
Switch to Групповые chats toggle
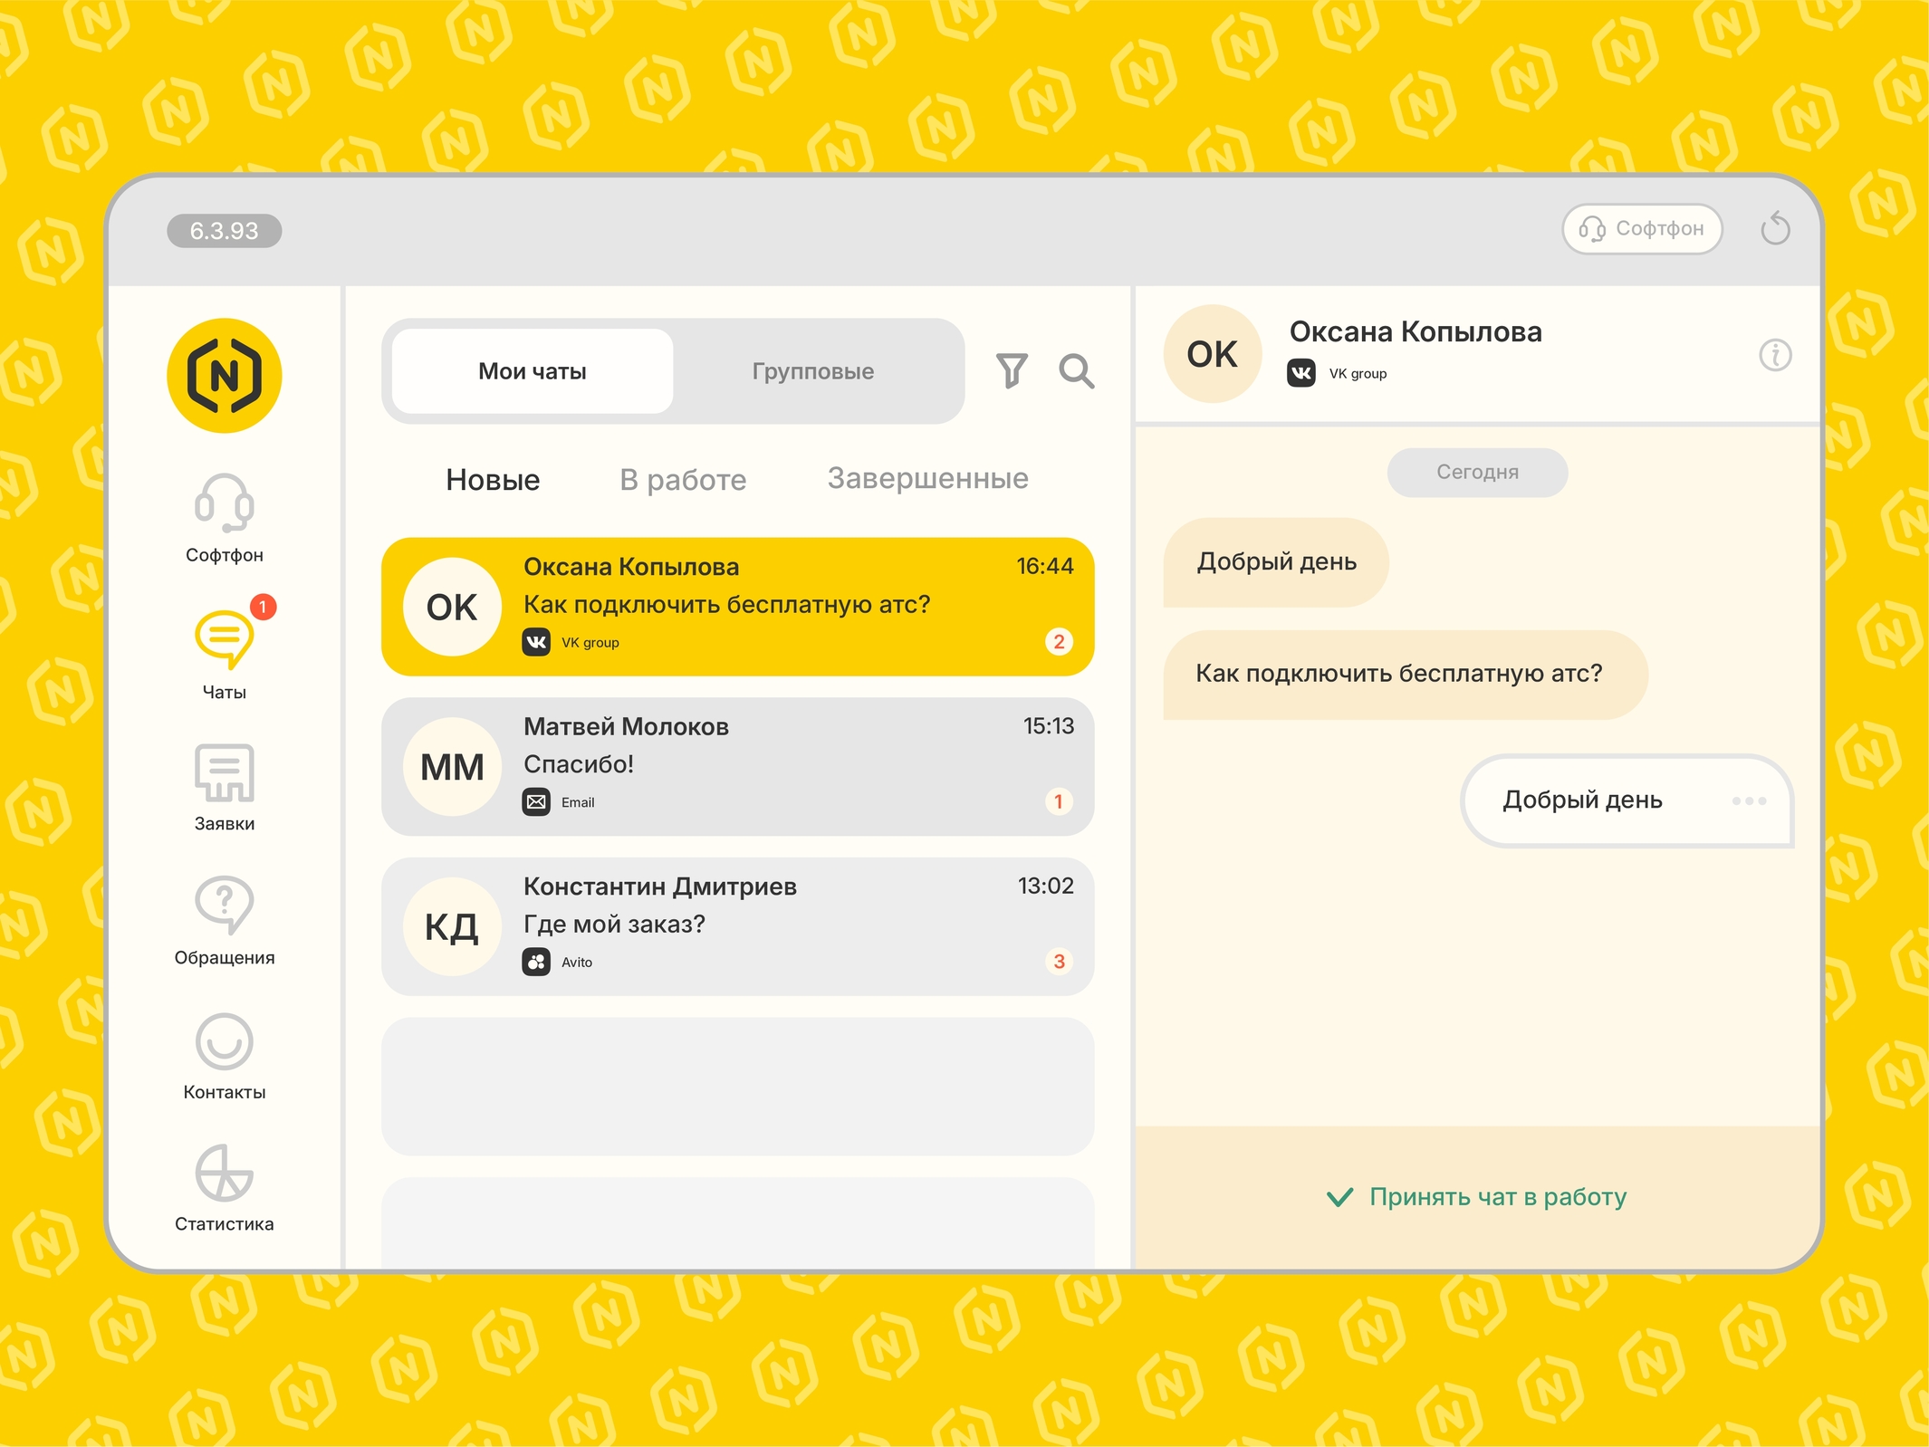pos(812,371)
